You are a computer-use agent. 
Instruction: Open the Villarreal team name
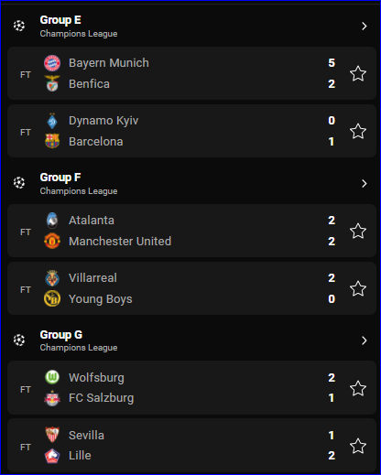click(x=93, y=278)
